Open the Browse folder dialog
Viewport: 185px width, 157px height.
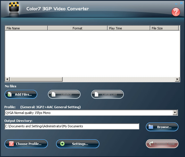[x=162, y=127]
